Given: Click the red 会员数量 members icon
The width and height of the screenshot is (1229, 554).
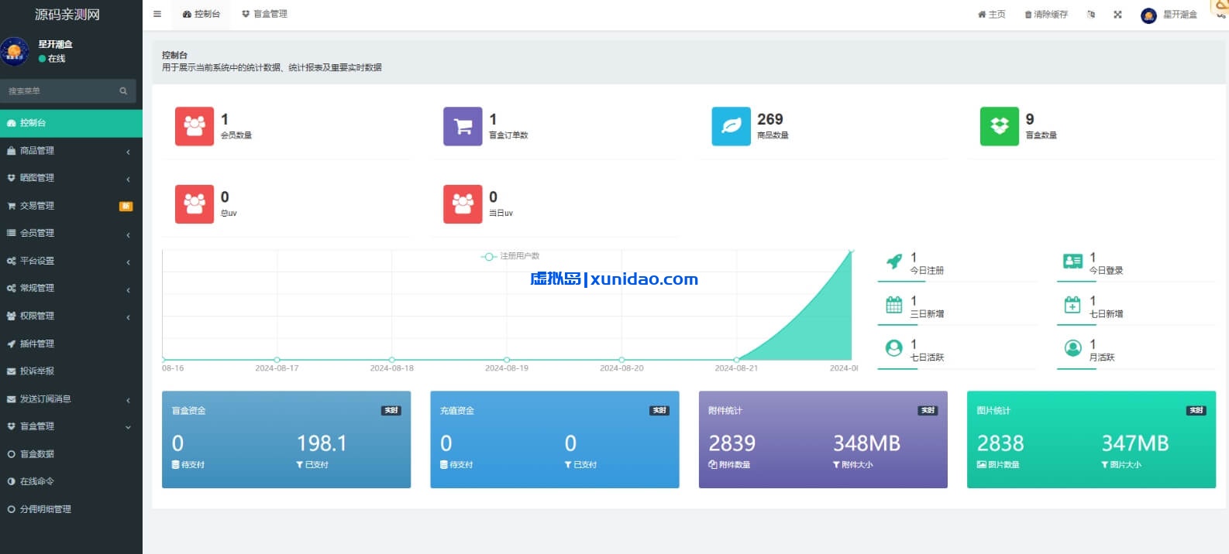Looking at the screenshot, I should pos(195,126).
